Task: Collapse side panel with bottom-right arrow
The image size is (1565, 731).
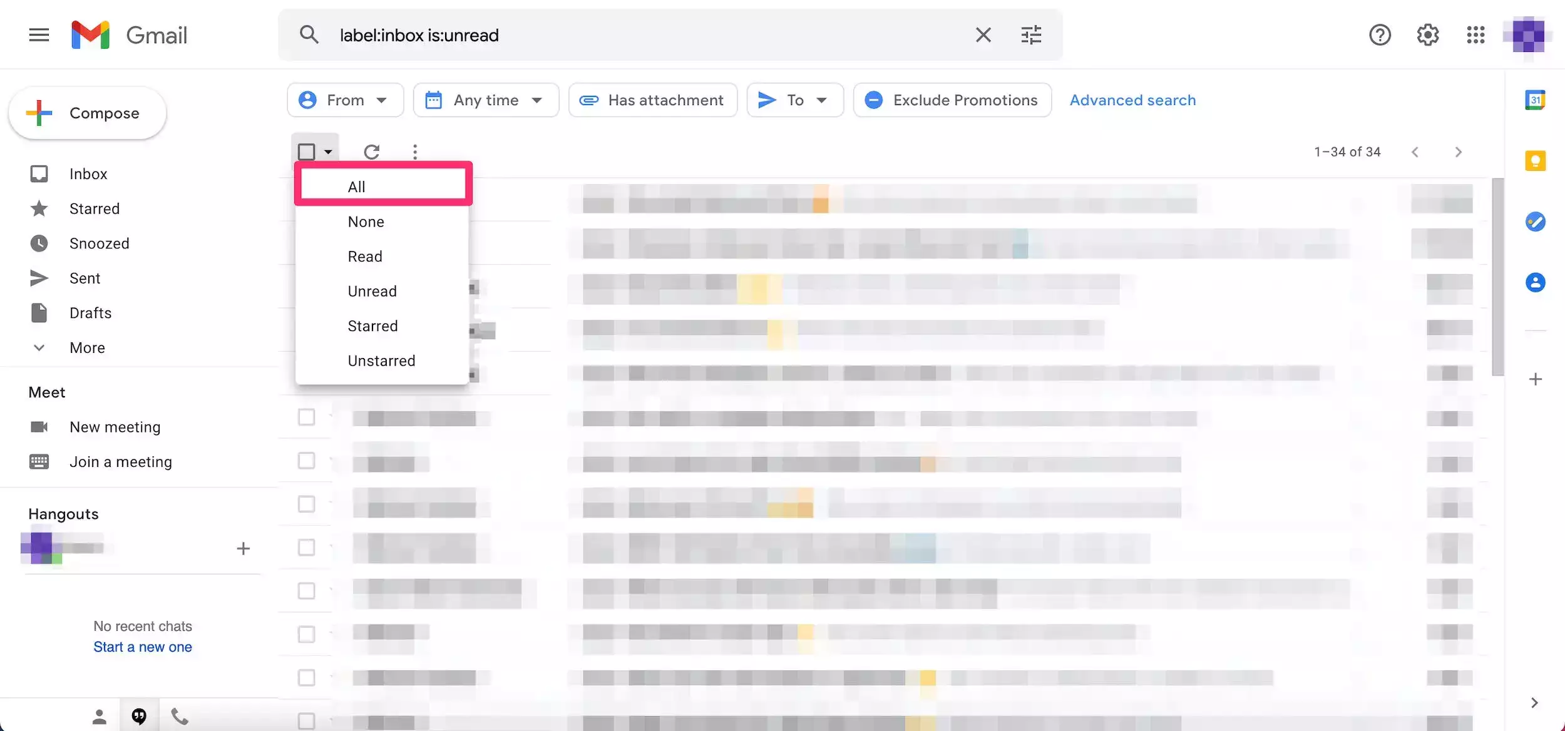Action: [1534, 703]
